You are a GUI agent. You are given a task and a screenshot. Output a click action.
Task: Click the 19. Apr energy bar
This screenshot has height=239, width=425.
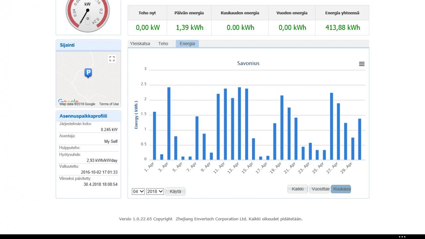pos(282,128)
